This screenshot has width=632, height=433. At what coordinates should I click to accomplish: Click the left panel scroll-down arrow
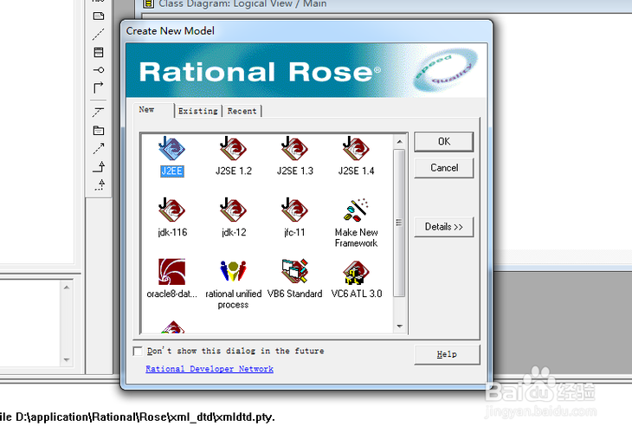point(67,359)
